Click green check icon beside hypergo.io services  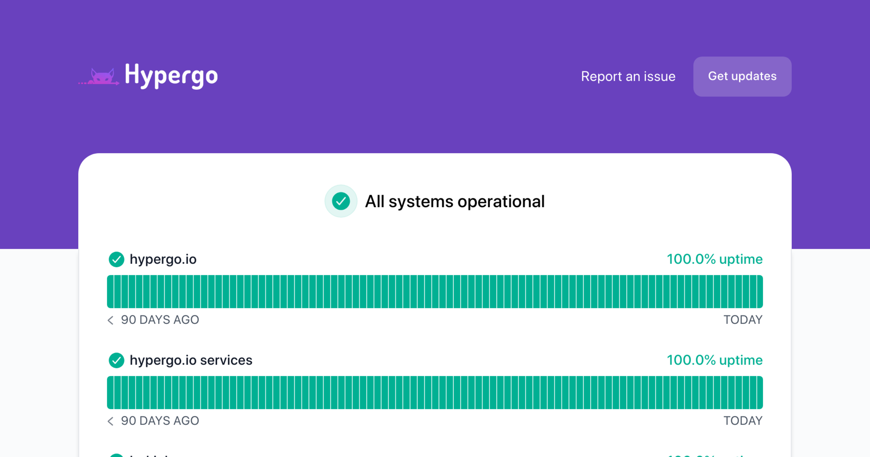(x=116, y=360)
